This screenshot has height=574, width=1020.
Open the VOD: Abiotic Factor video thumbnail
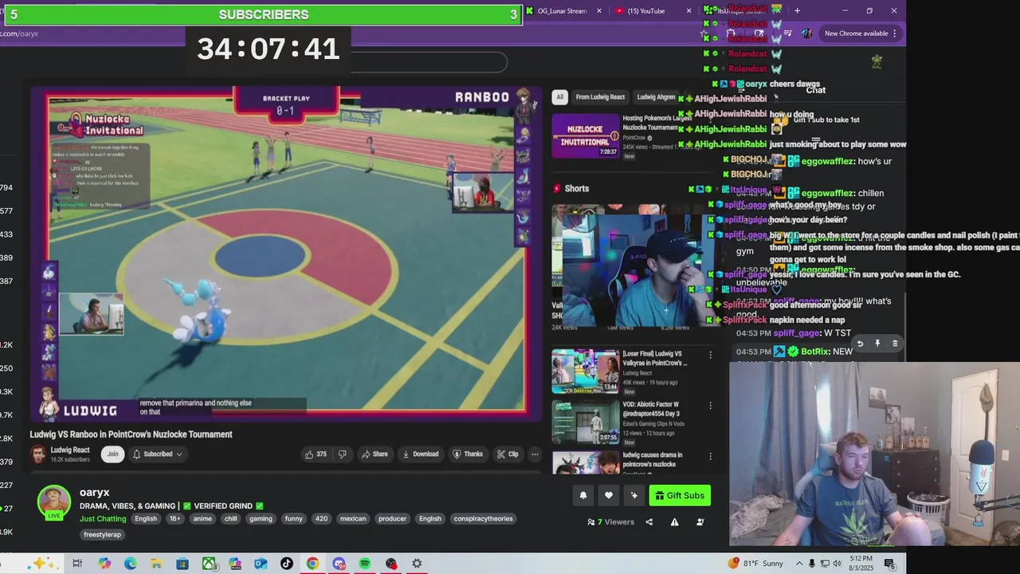586,423
